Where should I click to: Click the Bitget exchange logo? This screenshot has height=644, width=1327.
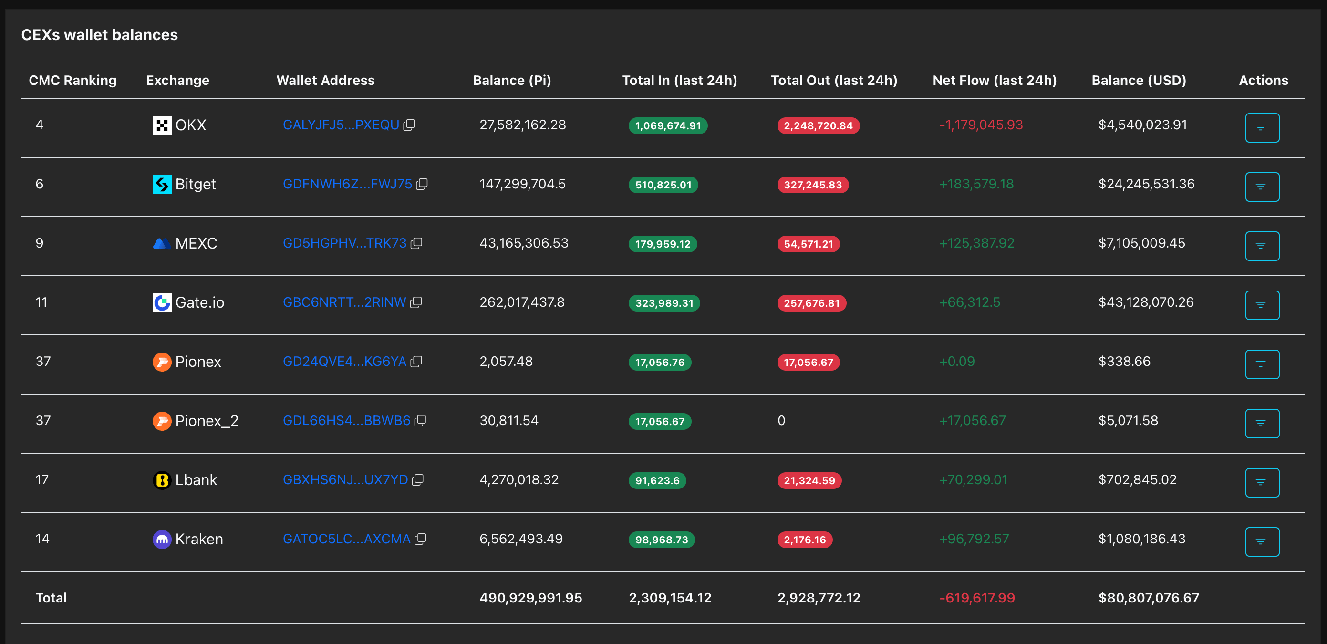(162, 185)
